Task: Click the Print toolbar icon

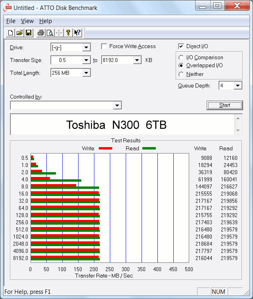Action: point(41,33)
